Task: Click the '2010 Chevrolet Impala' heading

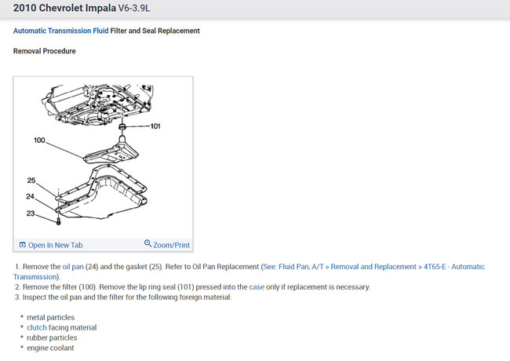Action: [64, 8]
